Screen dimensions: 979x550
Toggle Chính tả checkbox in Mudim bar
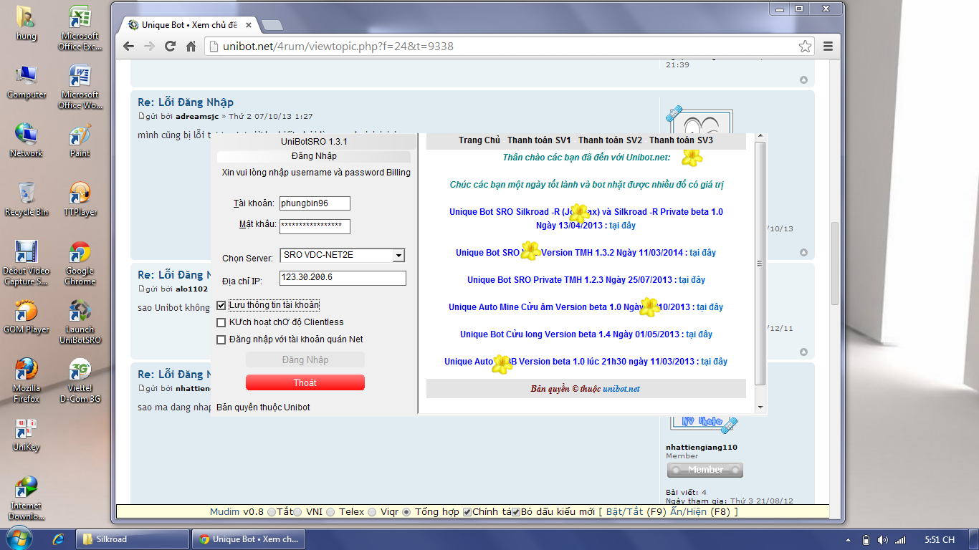467,512
